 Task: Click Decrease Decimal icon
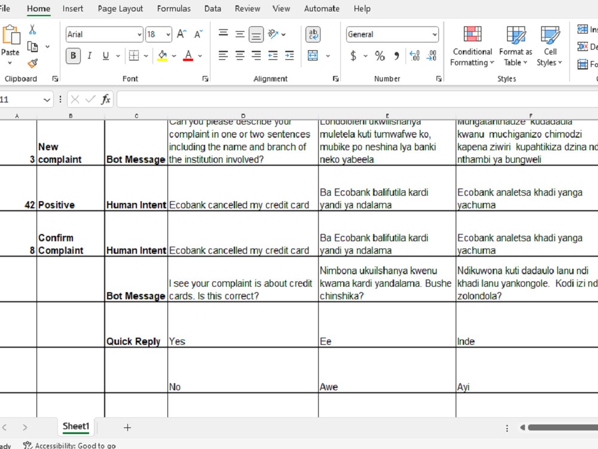[431, 56]
